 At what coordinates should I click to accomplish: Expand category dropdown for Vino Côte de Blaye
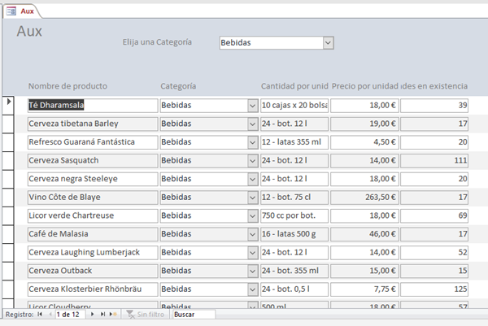click(x=252, y=198)
